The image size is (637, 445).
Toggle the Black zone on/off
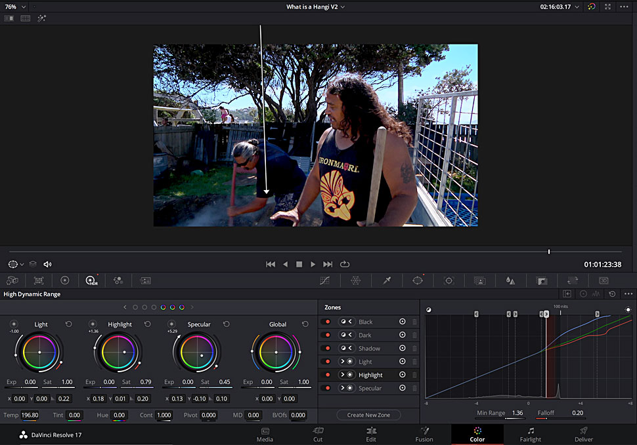(x=328, y=322)
